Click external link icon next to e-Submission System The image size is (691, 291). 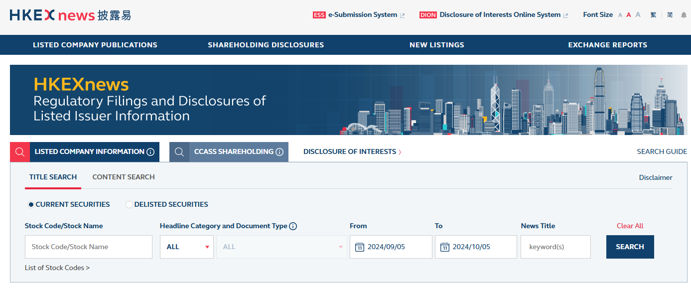(403, 15)
